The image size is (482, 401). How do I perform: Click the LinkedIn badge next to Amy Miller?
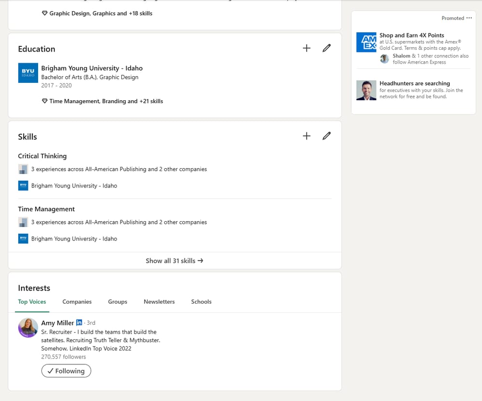tap(79, 322)
